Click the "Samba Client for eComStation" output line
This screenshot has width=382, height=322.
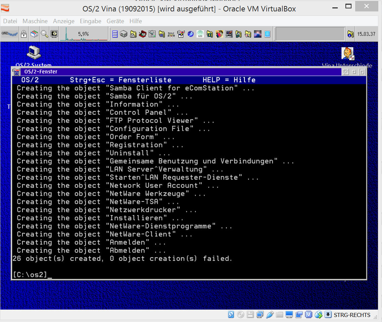tap(136, 88)
